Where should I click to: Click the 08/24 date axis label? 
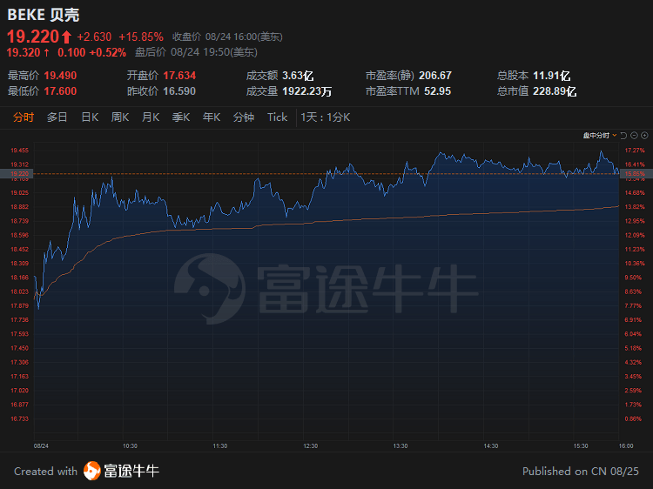point(41,446)
